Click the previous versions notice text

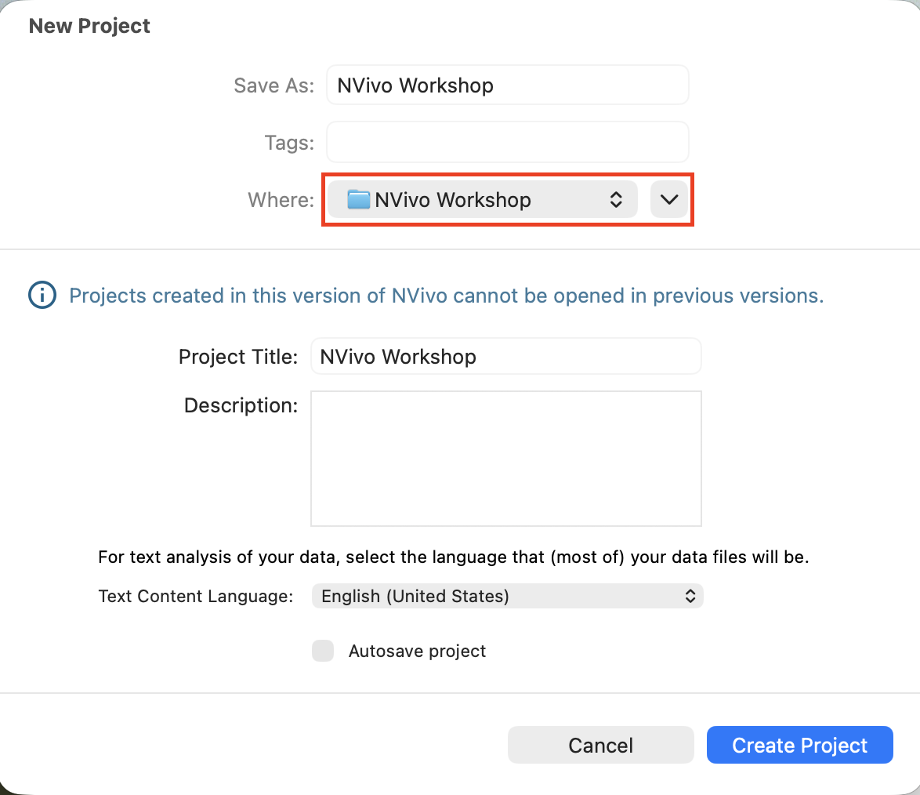tap(447, 296)
